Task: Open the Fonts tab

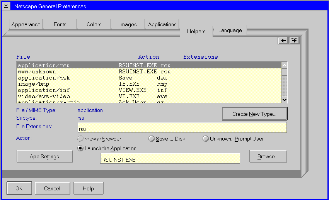Action: coord(60,25)
